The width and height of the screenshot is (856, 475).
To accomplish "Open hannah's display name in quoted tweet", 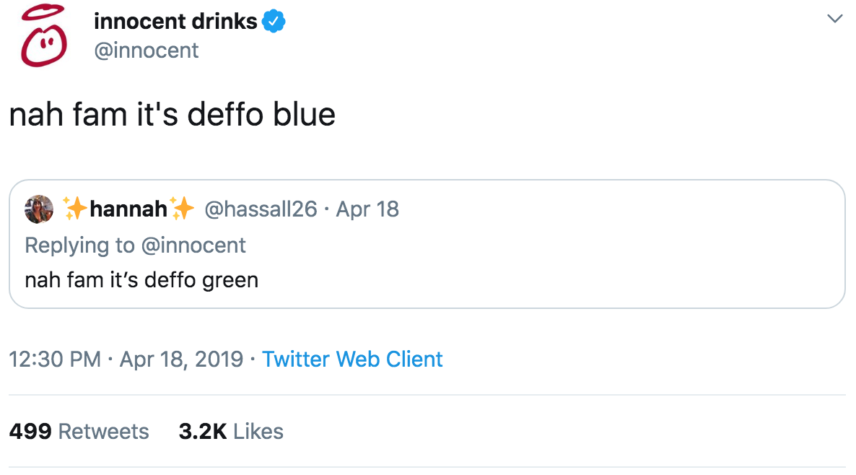I will (x=129, y=209).
